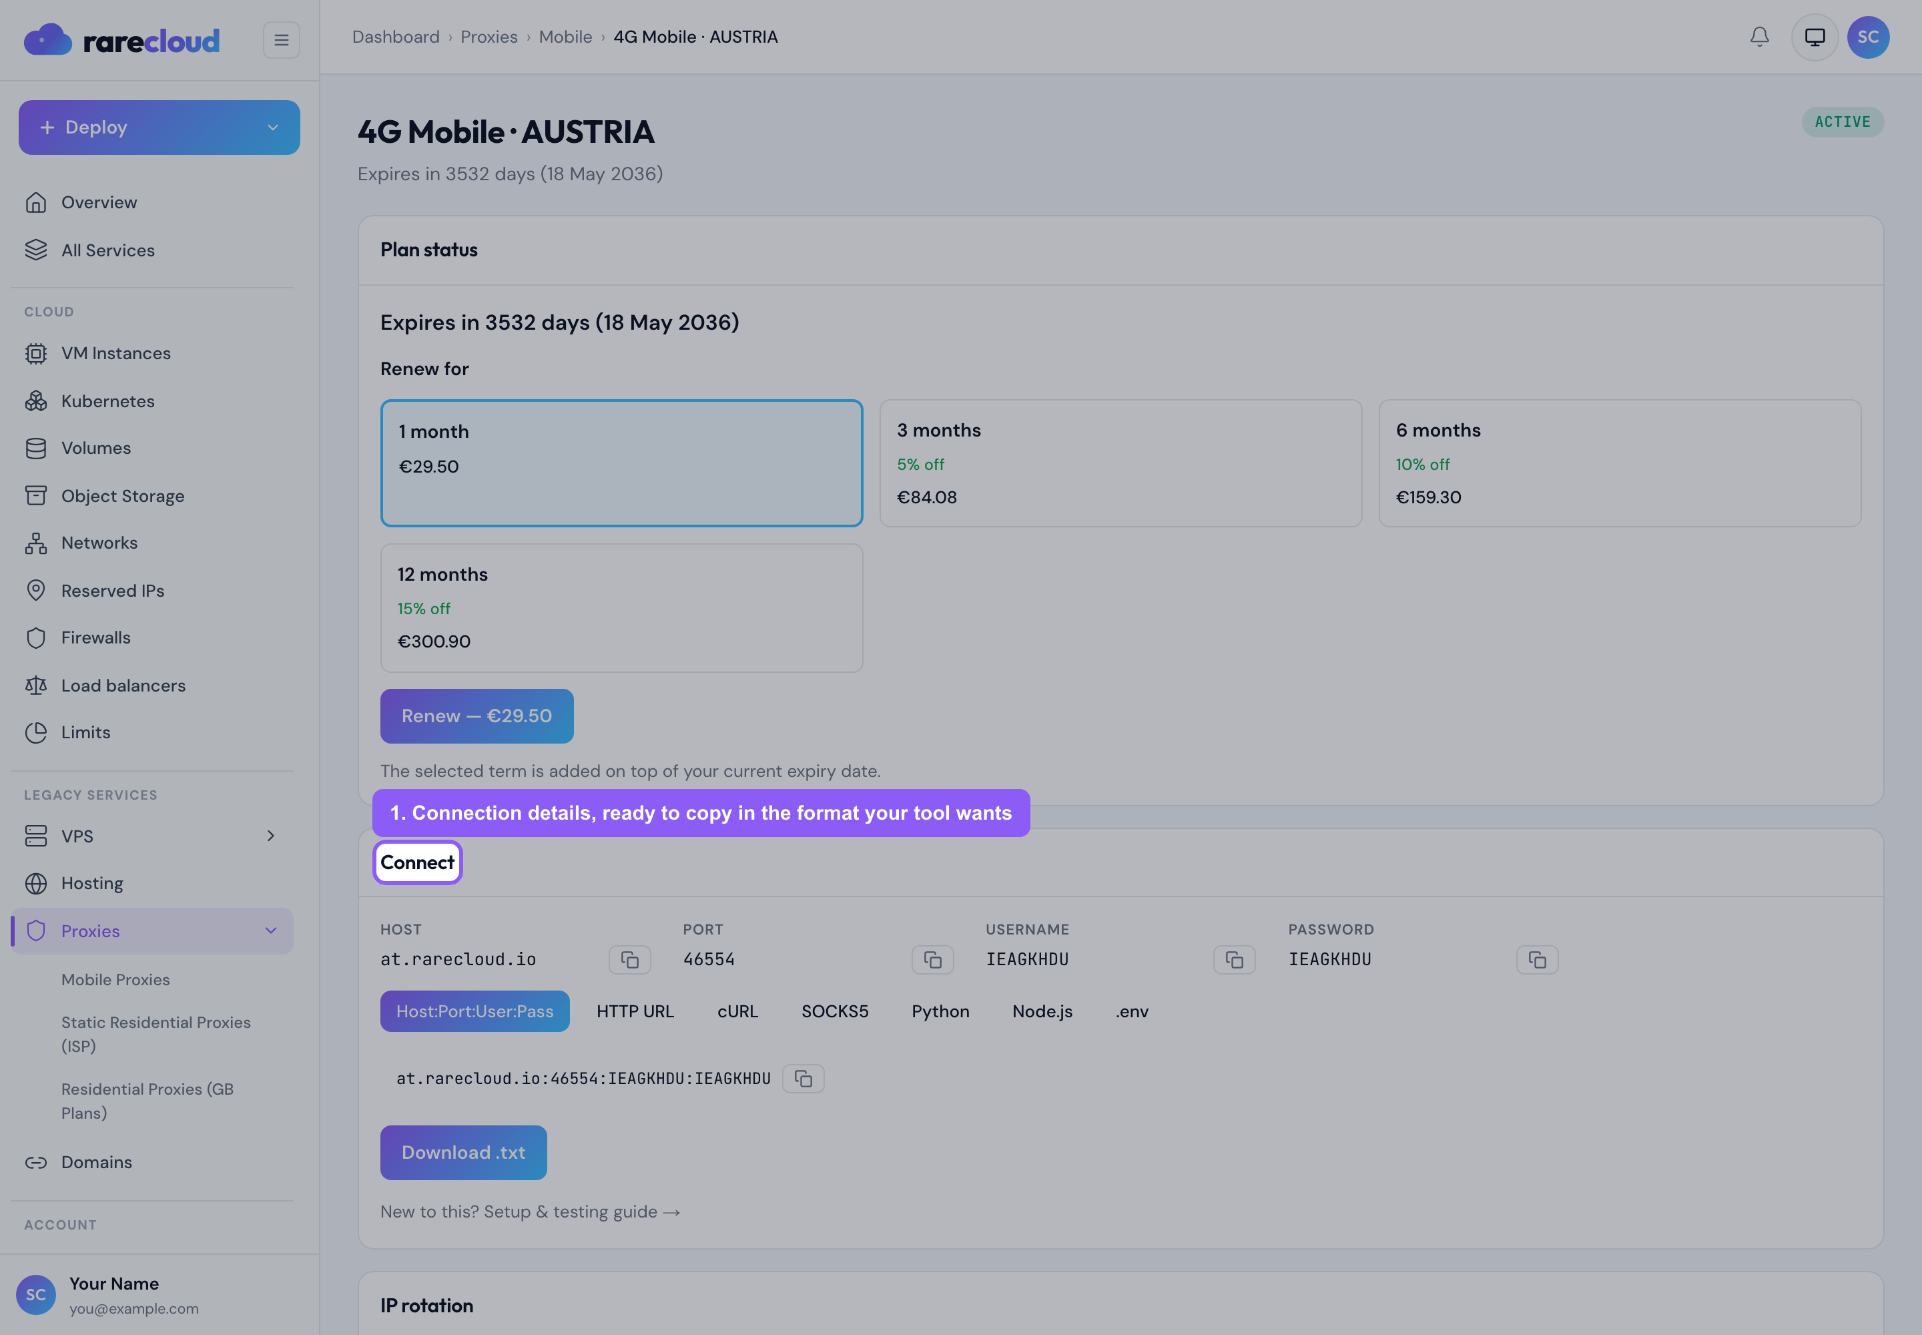
Task: Click the Plan status heading
Action: click(429, 250)
